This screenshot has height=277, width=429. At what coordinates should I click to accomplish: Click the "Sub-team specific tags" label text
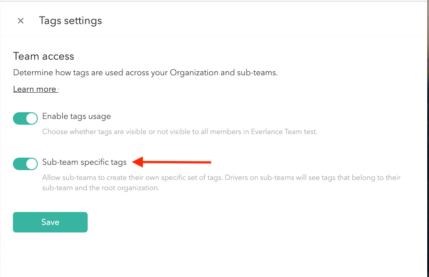tap(85, 162)
